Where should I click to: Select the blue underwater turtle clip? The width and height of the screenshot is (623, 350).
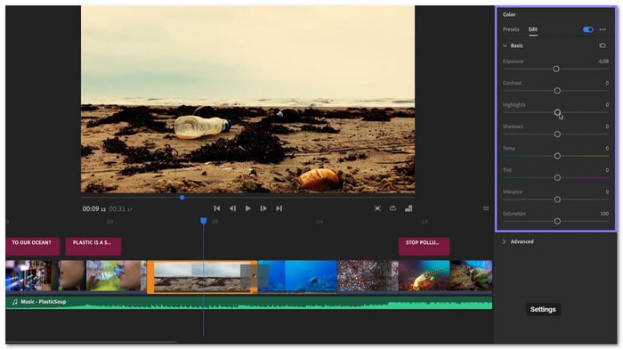(297, 276)
